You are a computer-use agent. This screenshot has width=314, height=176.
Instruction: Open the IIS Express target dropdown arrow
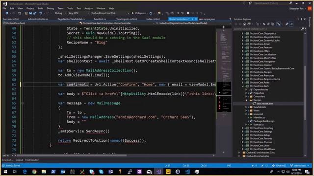[147, 13]
